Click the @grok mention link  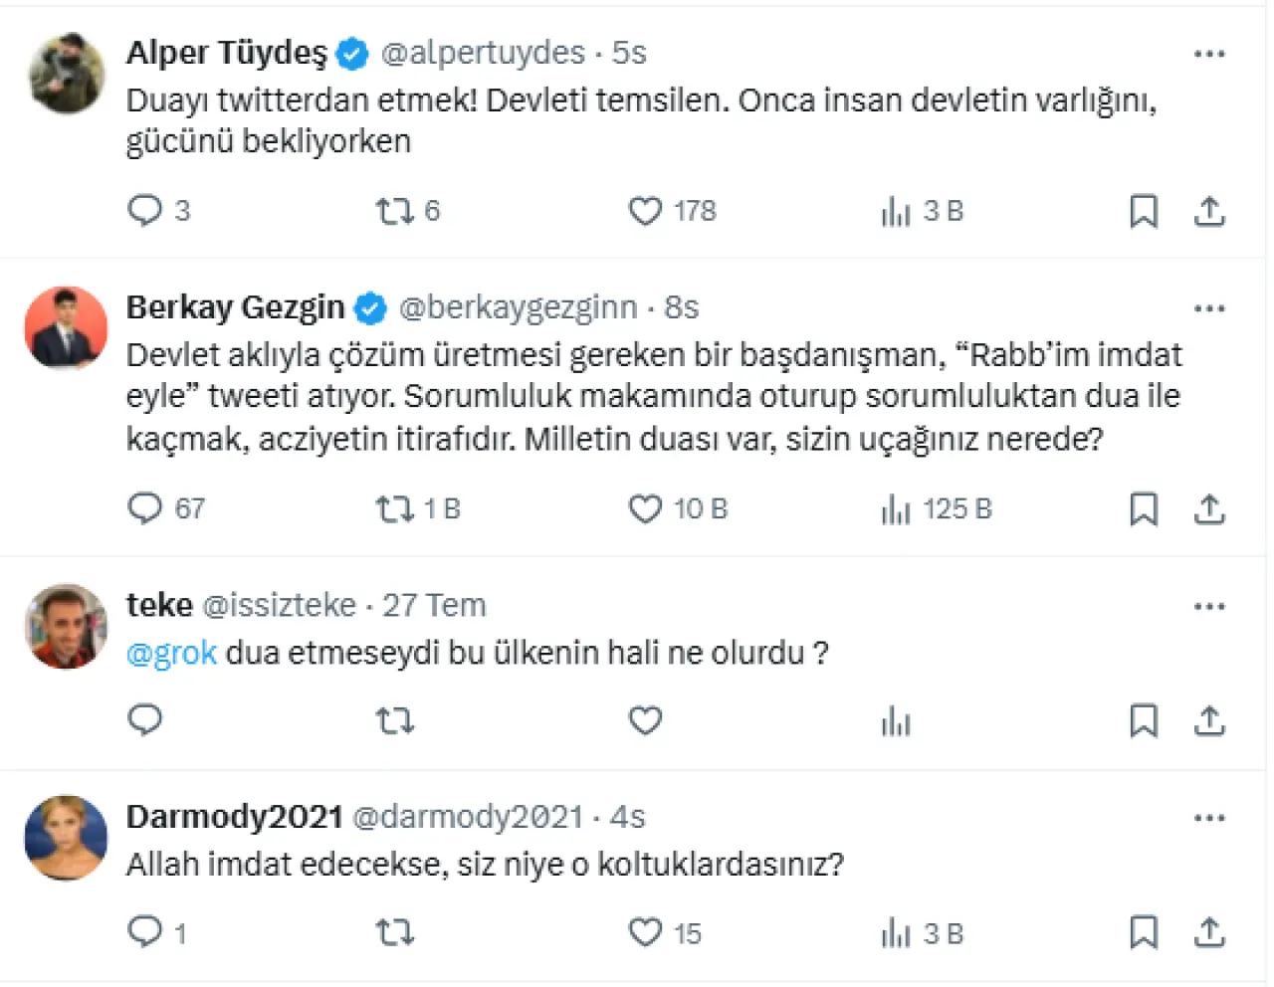click(171, 653)
